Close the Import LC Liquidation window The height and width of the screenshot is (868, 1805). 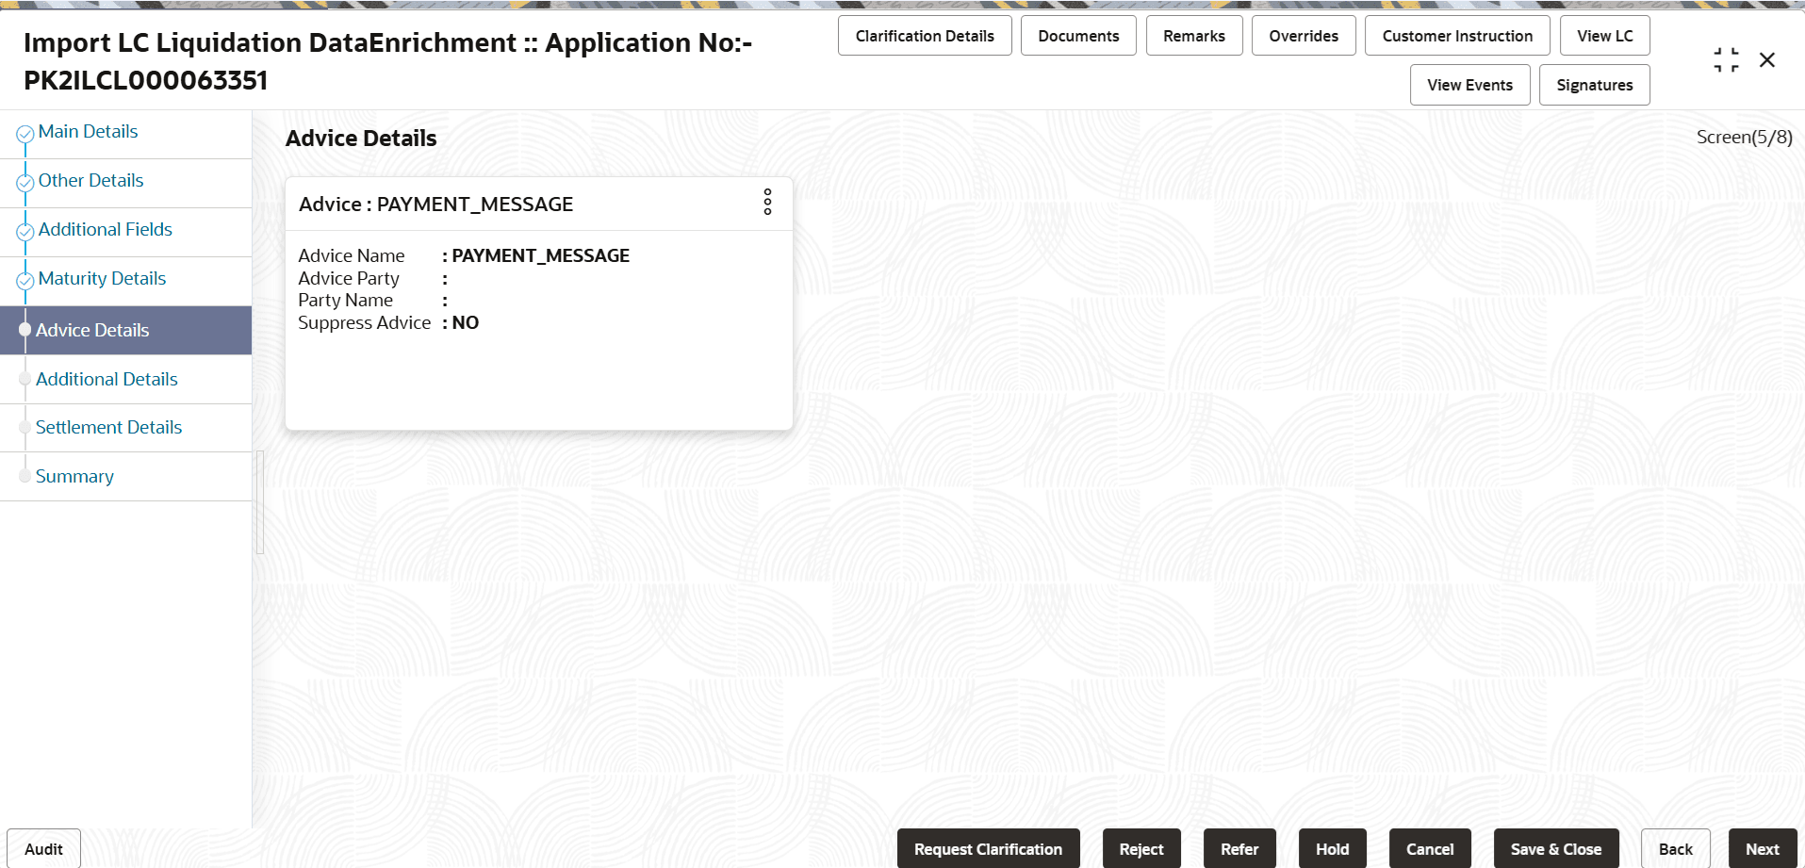pyautogui.click(x=1767, y=60)
